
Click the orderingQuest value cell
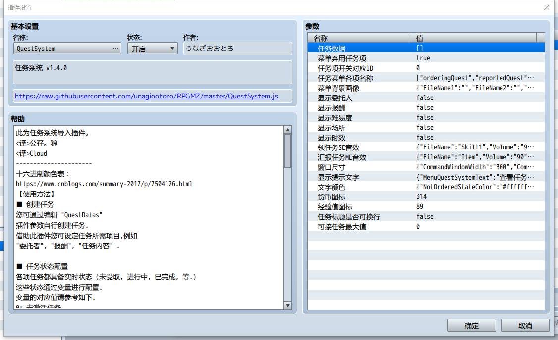click(475, 78)
